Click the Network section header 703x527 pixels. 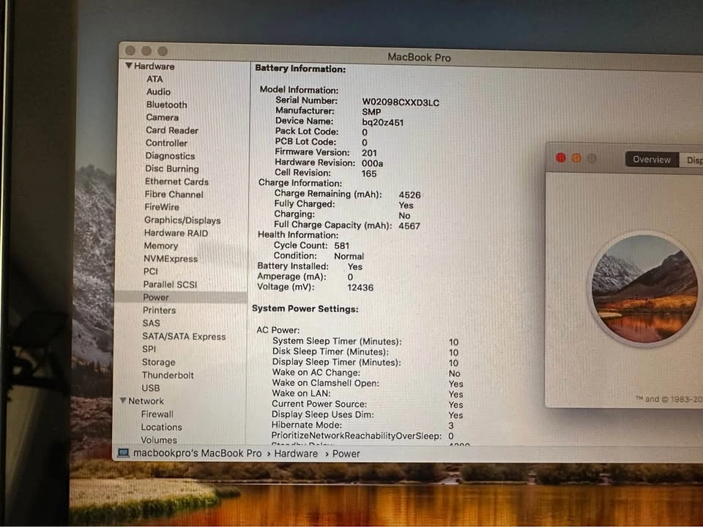tap(146, 401)
